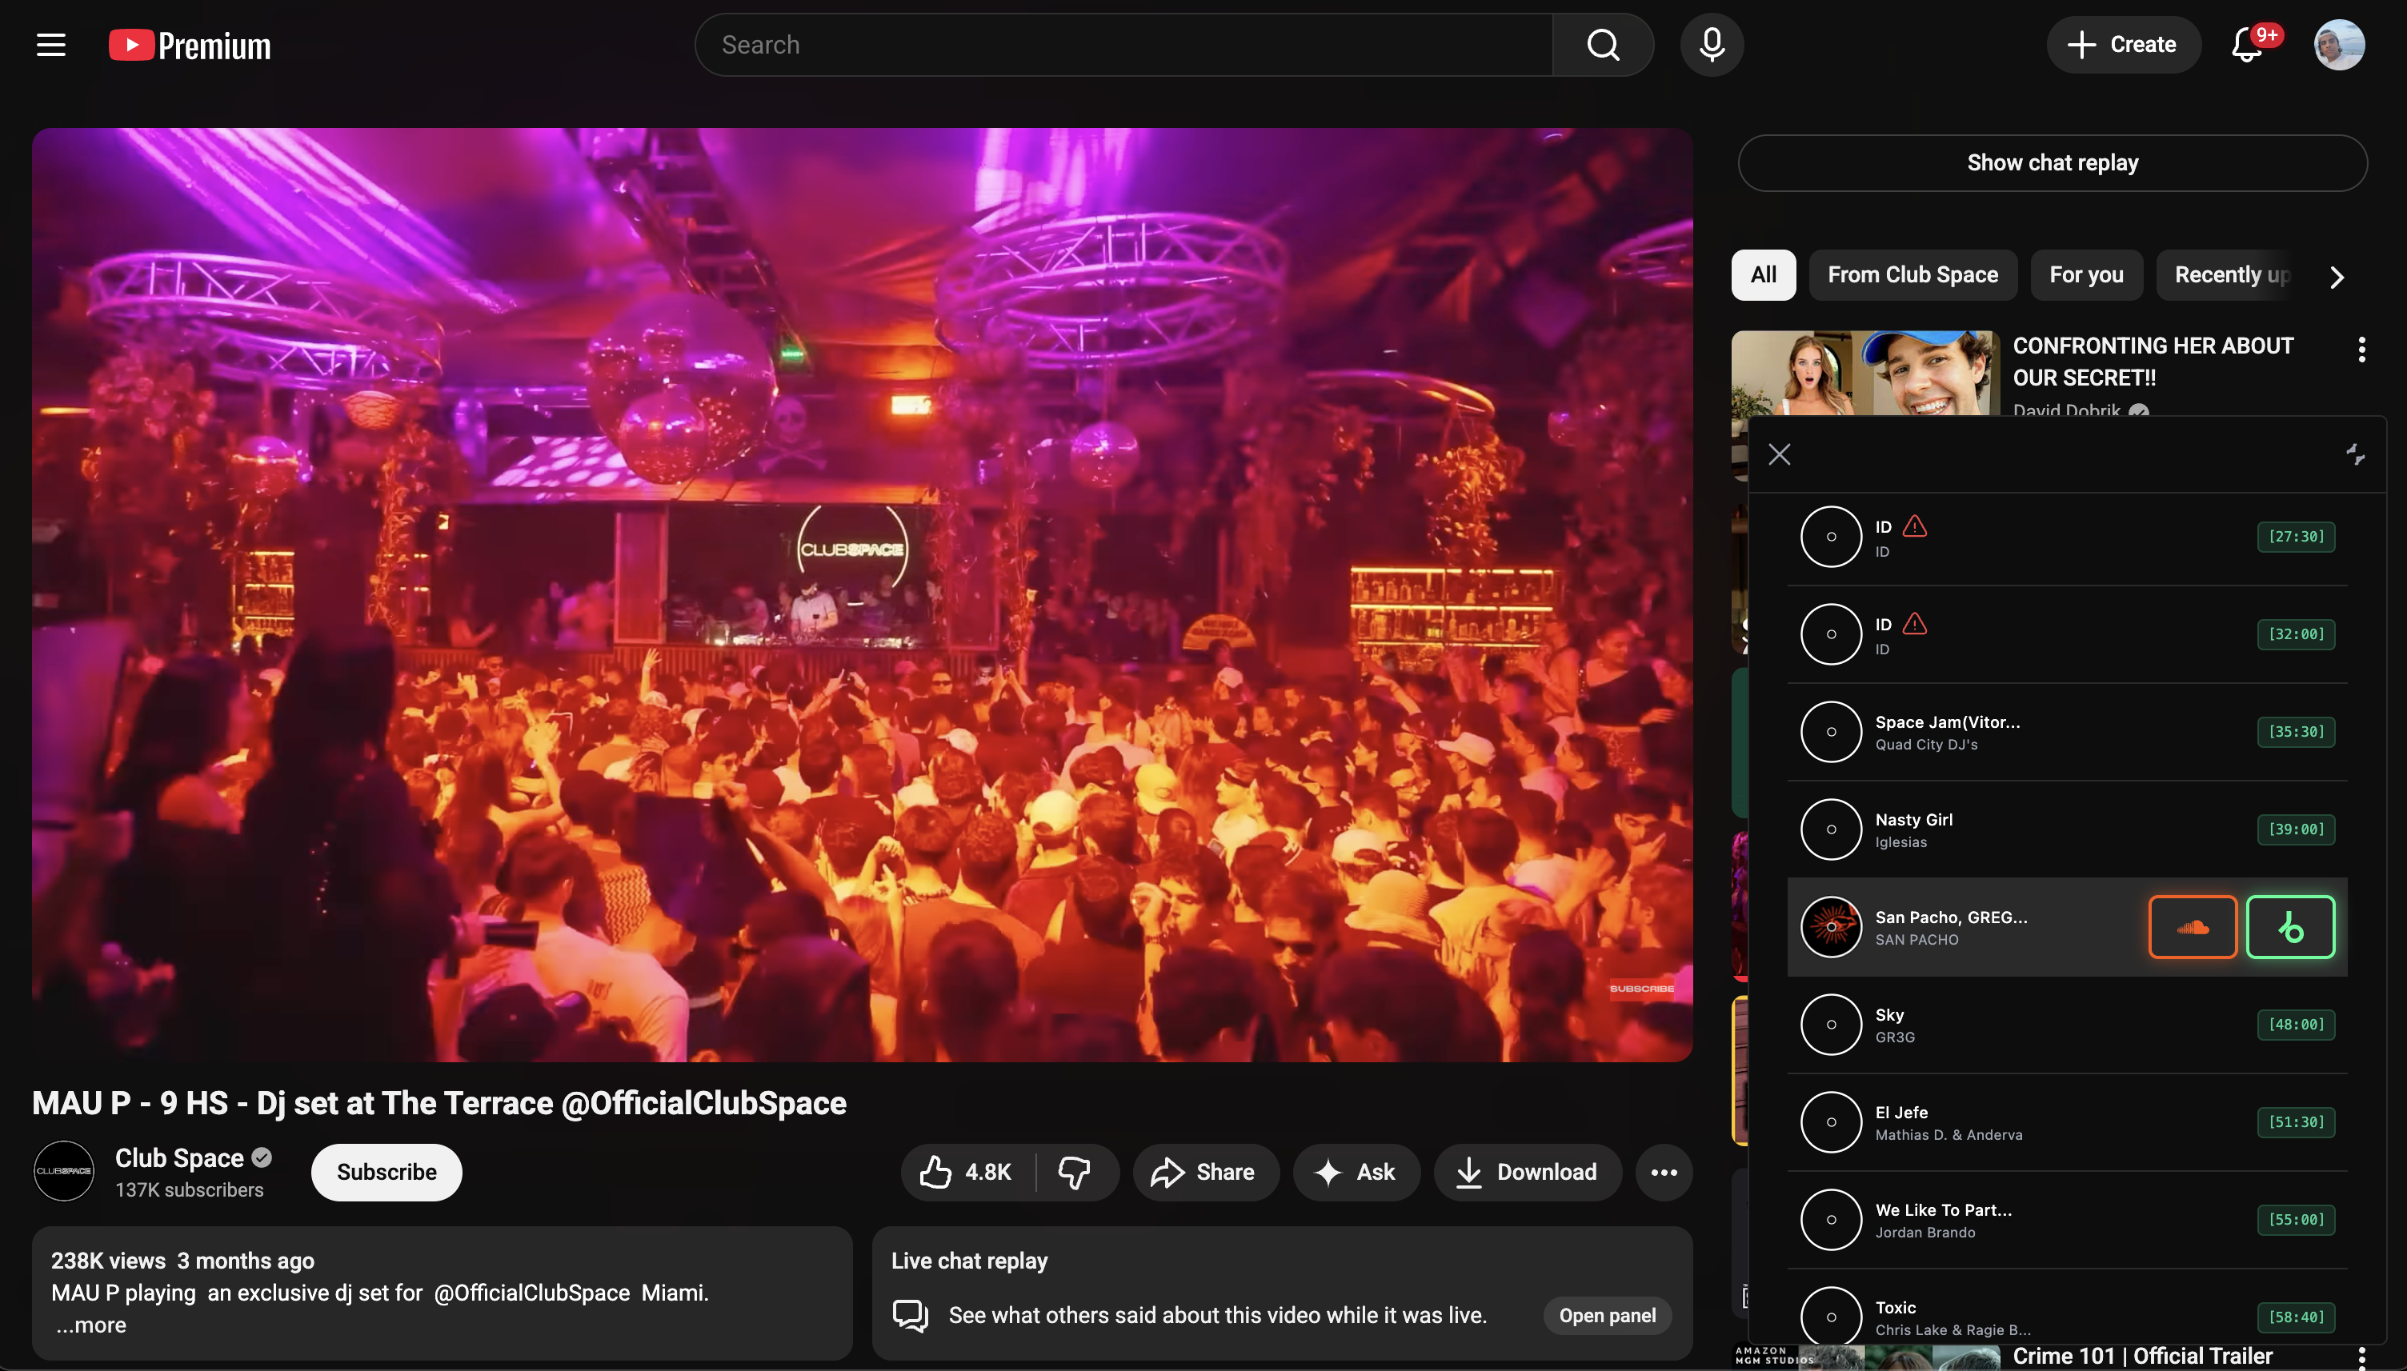The image size is (2407, 1371).
Task: Collapse the tracklist panel via the arrows icon
Action: 2355,455
